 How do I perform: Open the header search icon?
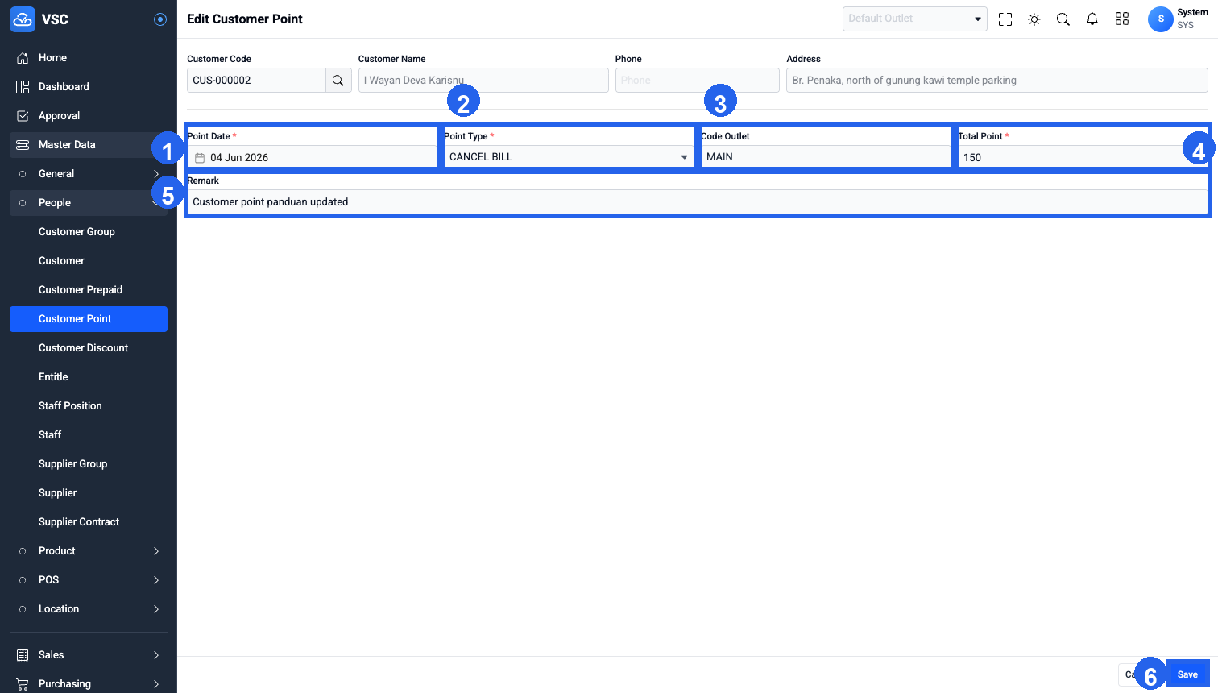(x=1063, y=19)
